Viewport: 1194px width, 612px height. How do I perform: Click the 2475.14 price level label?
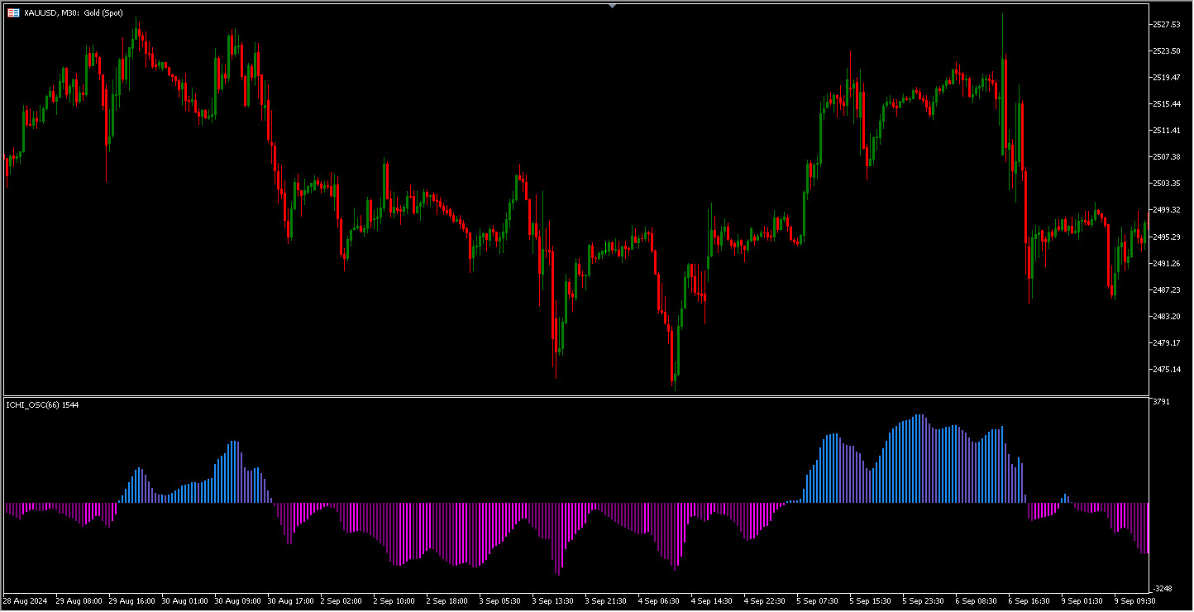(x=1166, y=370)
